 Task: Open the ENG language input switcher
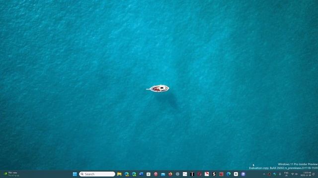pyautogui.click(x=286, y=174)
